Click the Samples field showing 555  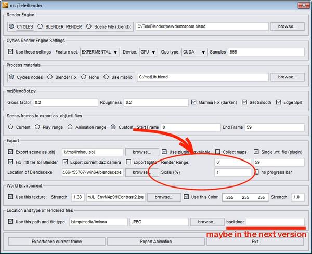pyautogui.click(x=266, y=52)
